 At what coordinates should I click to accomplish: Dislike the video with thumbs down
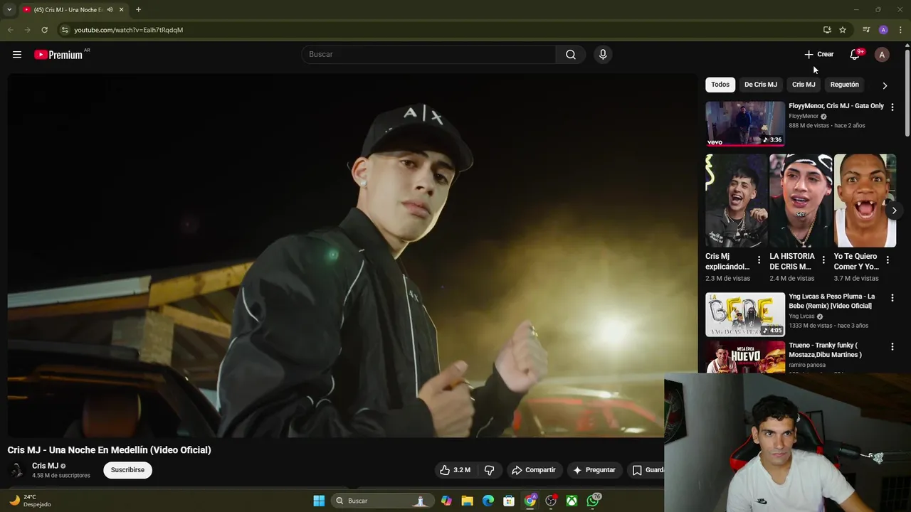[x=489, y=470]
